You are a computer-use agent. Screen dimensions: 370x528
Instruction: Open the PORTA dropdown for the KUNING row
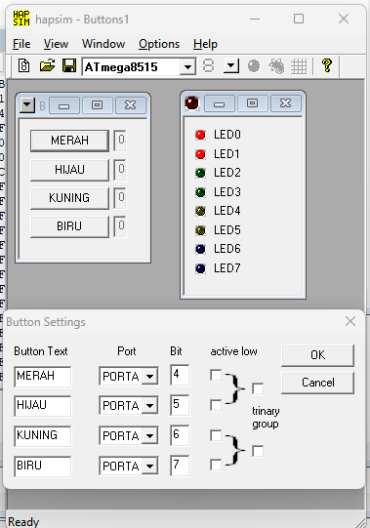point(149,436)
